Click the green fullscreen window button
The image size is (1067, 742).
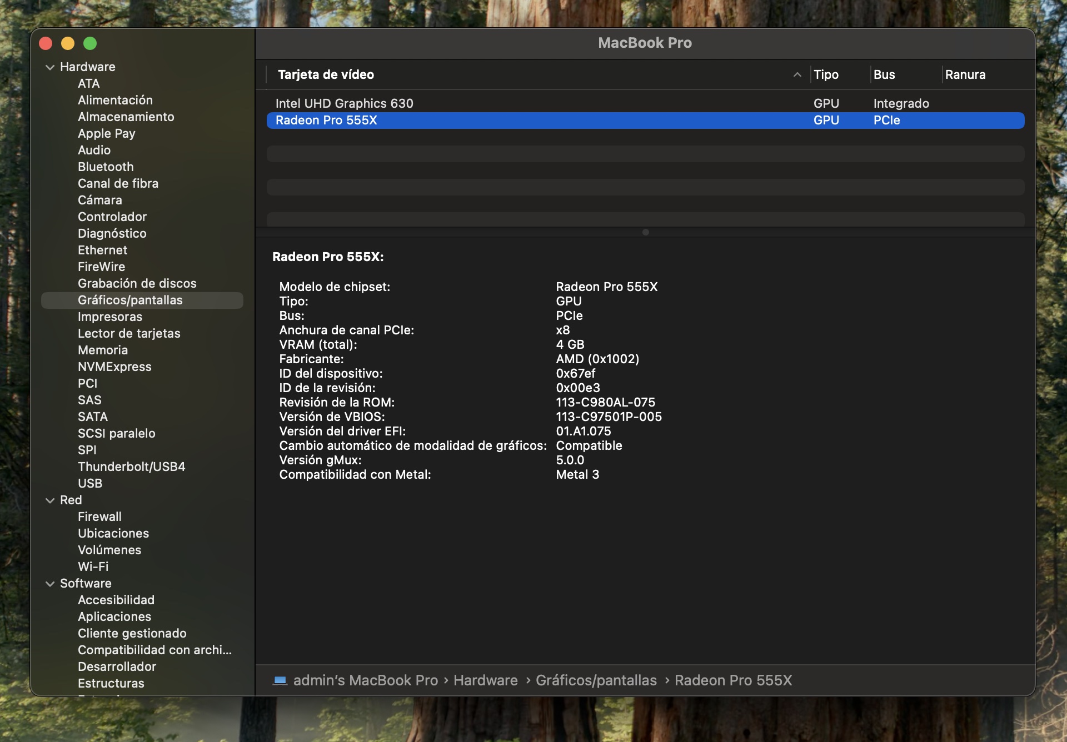pyautogui.click(x=90, y=43)
